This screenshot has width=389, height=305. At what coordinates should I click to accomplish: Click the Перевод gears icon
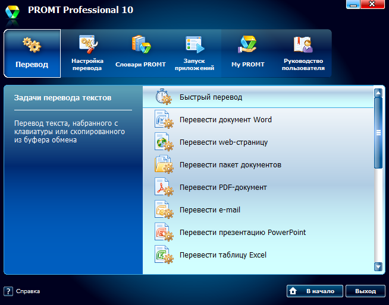tap(32, 45)
